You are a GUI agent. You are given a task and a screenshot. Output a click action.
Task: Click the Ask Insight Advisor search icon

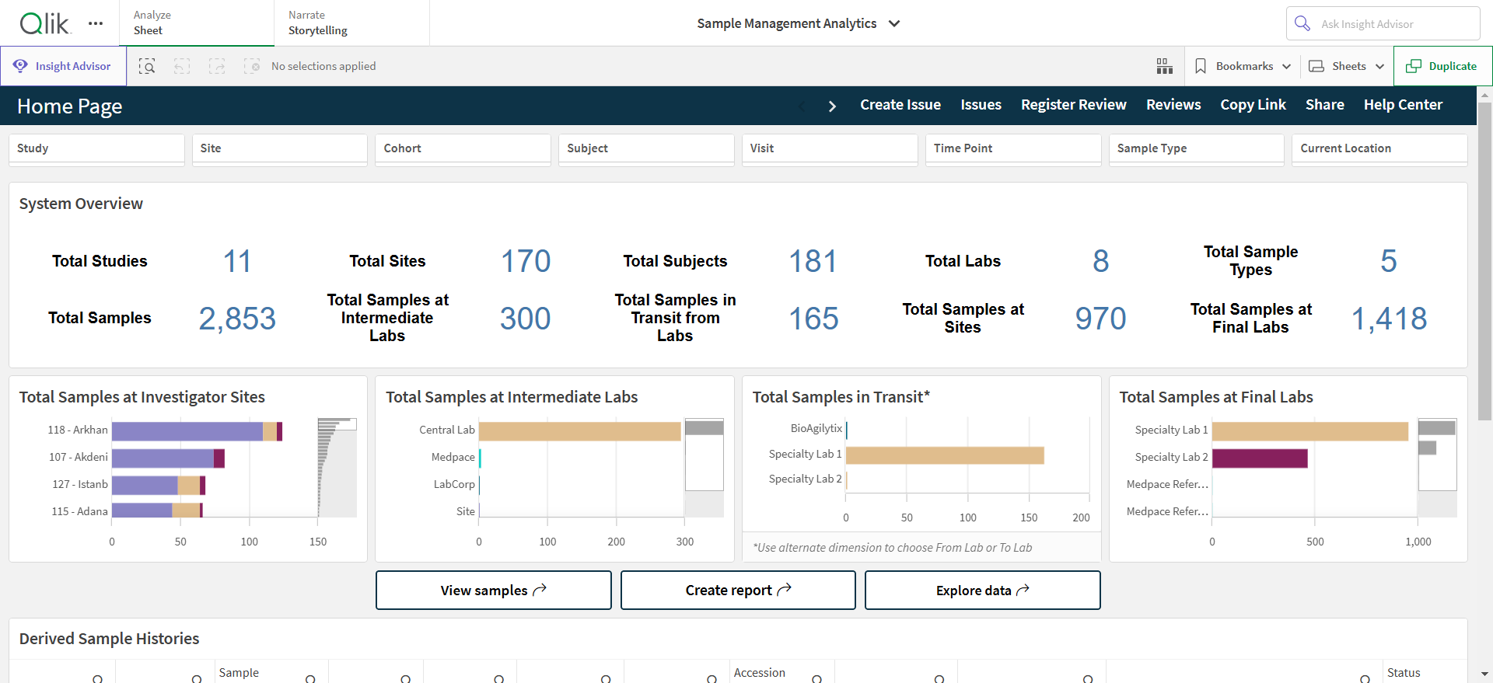pos(1302,23)
